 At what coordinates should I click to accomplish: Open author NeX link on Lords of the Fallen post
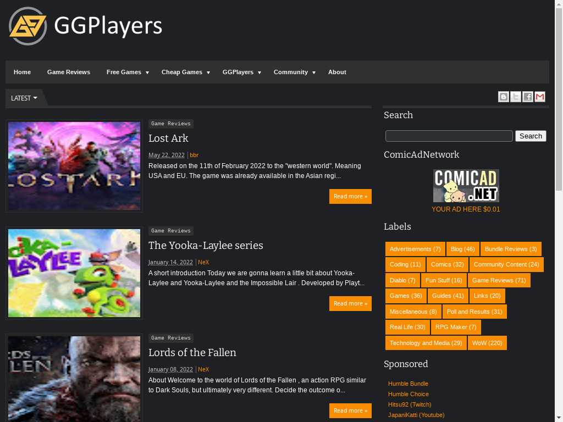203,369
